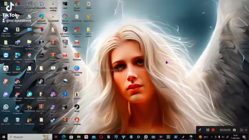
Task: Open Microsoft Edge from the taskbar
Action: pos(64,137)
